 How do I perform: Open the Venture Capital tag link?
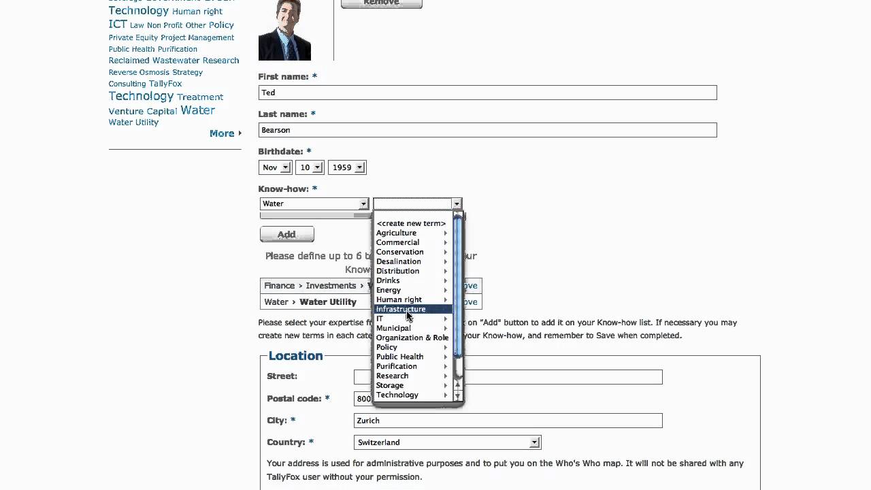coord(143,111)
